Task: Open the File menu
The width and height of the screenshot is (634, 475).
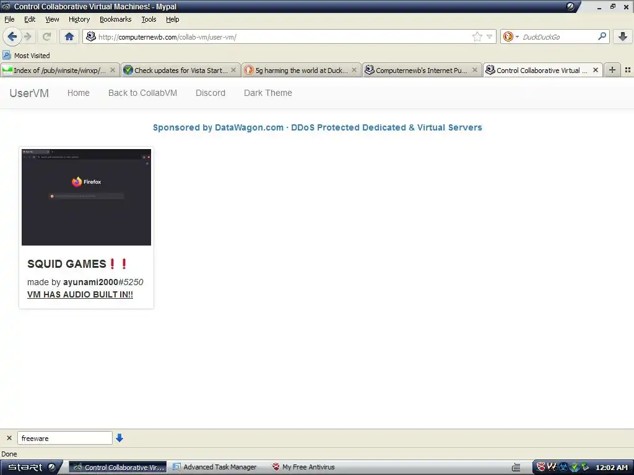Action: coord(9,19)
